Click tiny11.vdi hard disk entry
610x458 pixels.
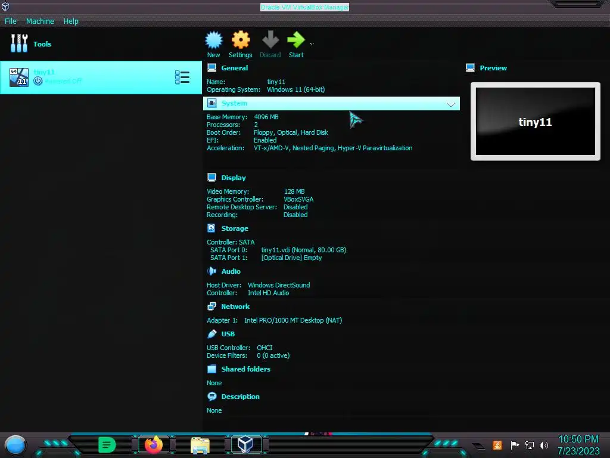point(303,250)
